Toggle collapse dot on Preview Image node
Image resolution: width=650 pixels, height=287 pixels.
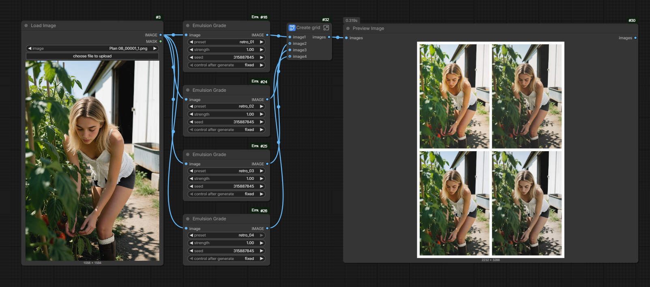click(x=348, y=28)
